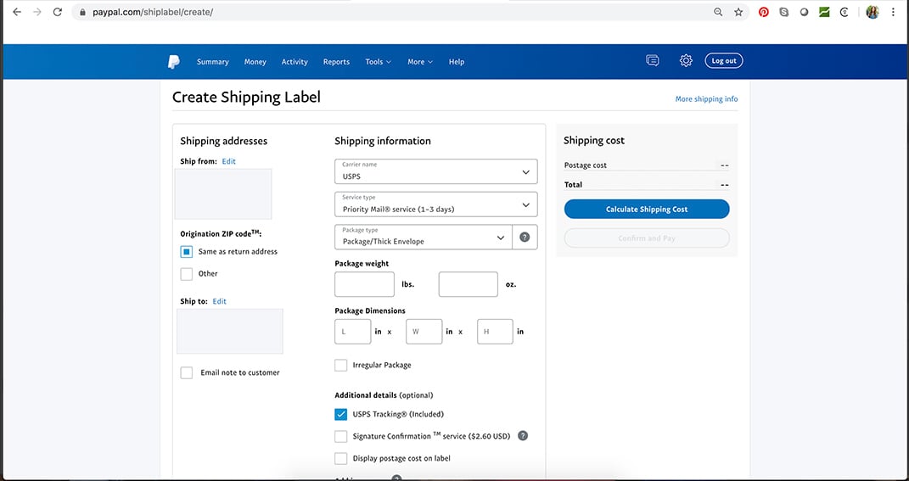Click the C-shaped extension icon
The height and width of the screenshot is (481, 909).
tap(844, 12)
